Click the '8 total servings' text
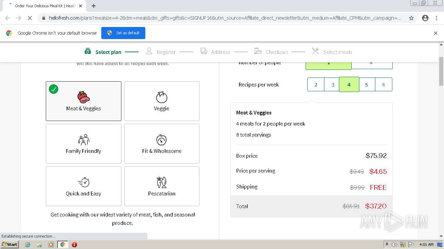 [254, 135]
